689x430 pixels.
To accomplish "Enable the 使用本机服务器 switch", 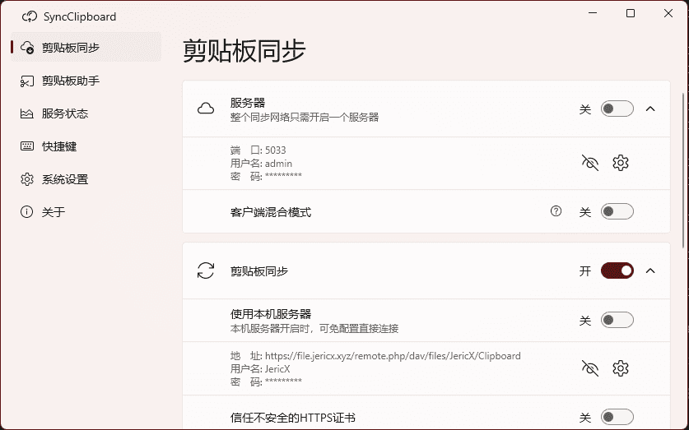I will 617,320.
